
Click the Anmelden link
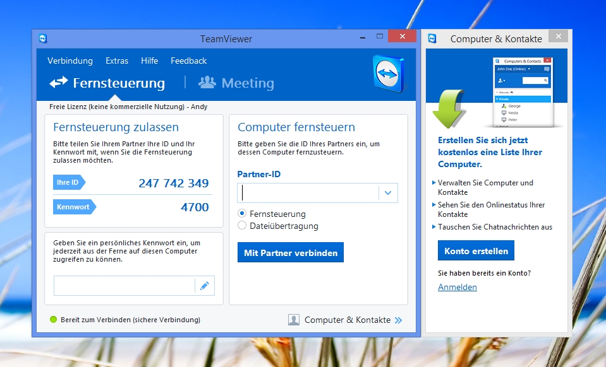pyautogui.click(x=458, y=287)
